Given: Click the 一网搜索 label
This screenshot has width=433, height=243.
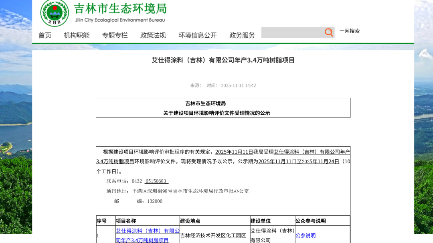Looking at the screenshot, I should [349, 31].
